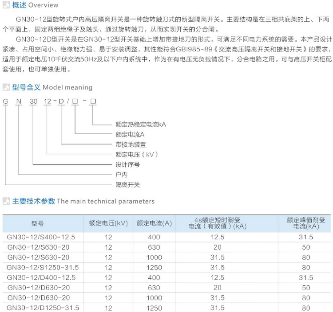Screen dimensions: 333x312
Task: Click the 400 current cell in GN30-12/S400-12.5 row
Action: click(154, 237)
